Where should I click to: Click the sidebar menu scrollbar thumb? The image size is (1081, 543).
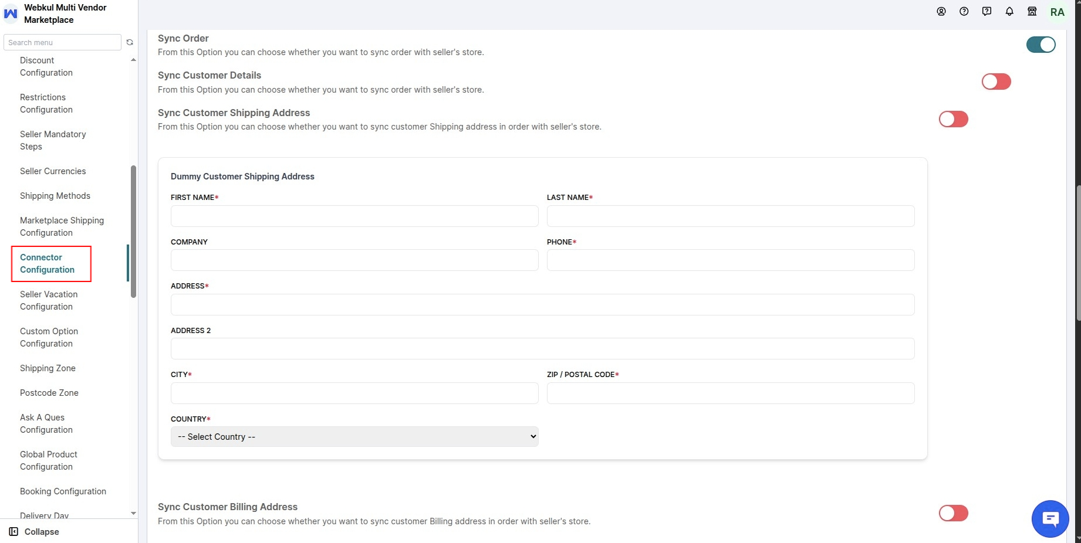[x=133, y=232]
